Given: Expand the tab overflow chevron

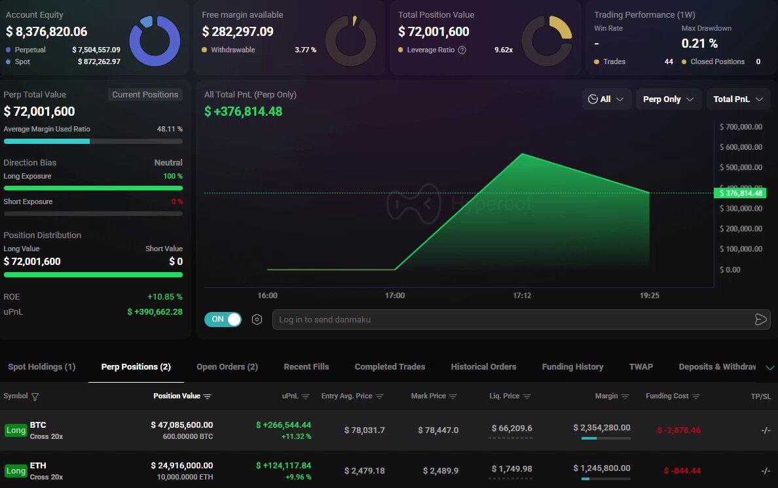Looking at the screenshot, I should tap(770, 368).
